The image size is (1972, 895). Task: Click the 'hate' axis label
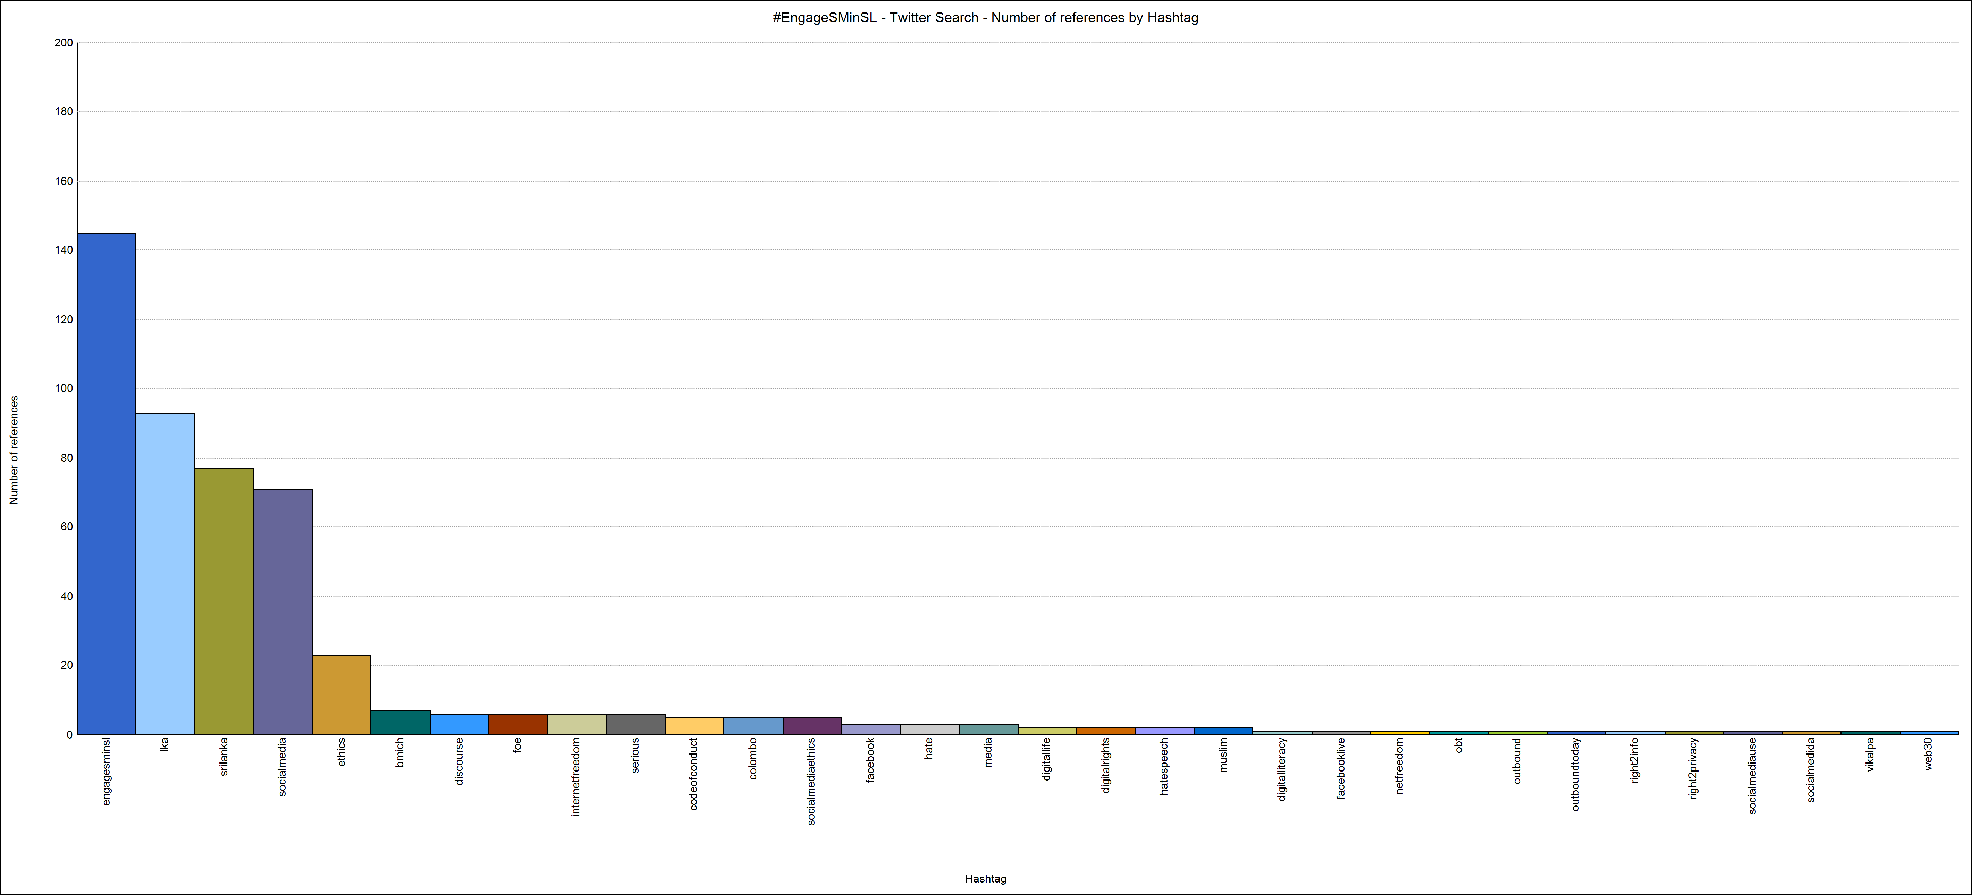point(929,748)
